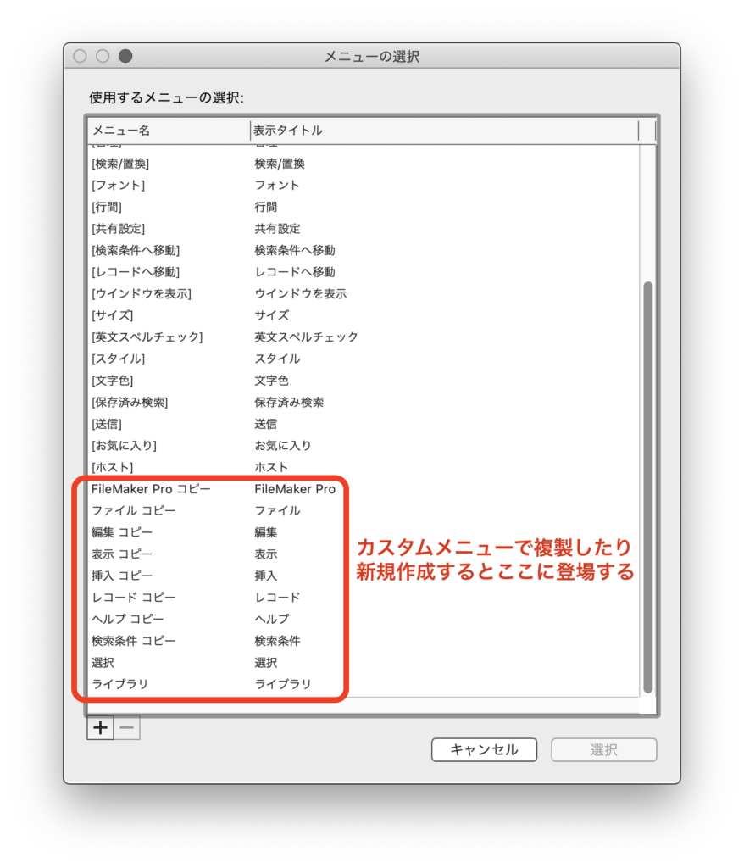Select the [行間] menu row
744x868 pixels.
[364, 207]
